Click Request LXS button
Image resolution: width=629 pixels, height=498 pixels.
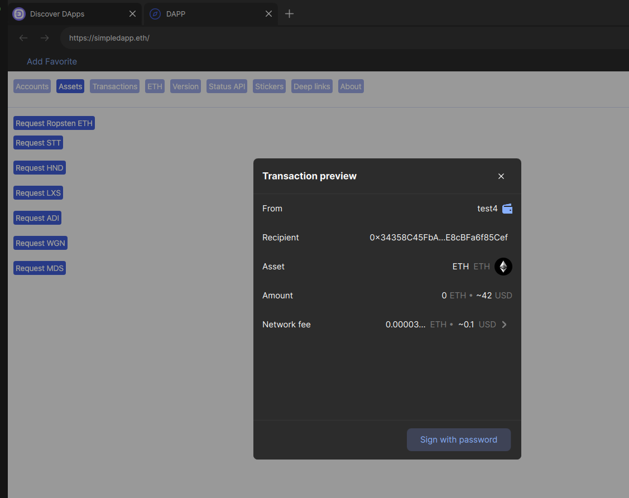click(38, 193)
